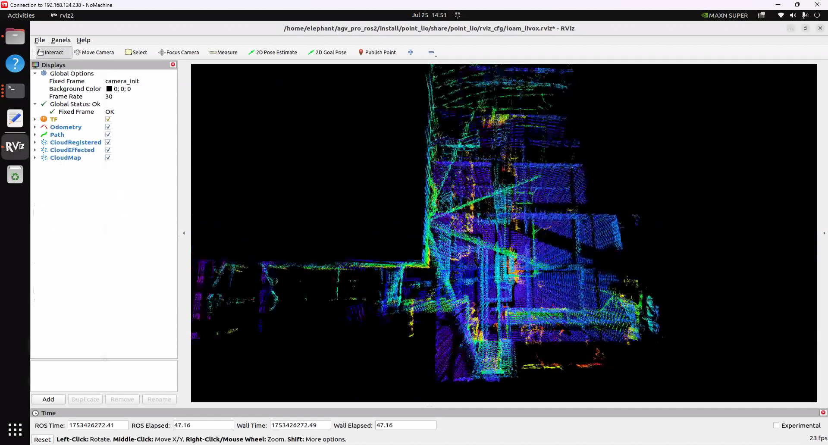This screenshot has width=828, height=445.
Task: Open the Show Applications grid
Action: [x=15, y=429]
